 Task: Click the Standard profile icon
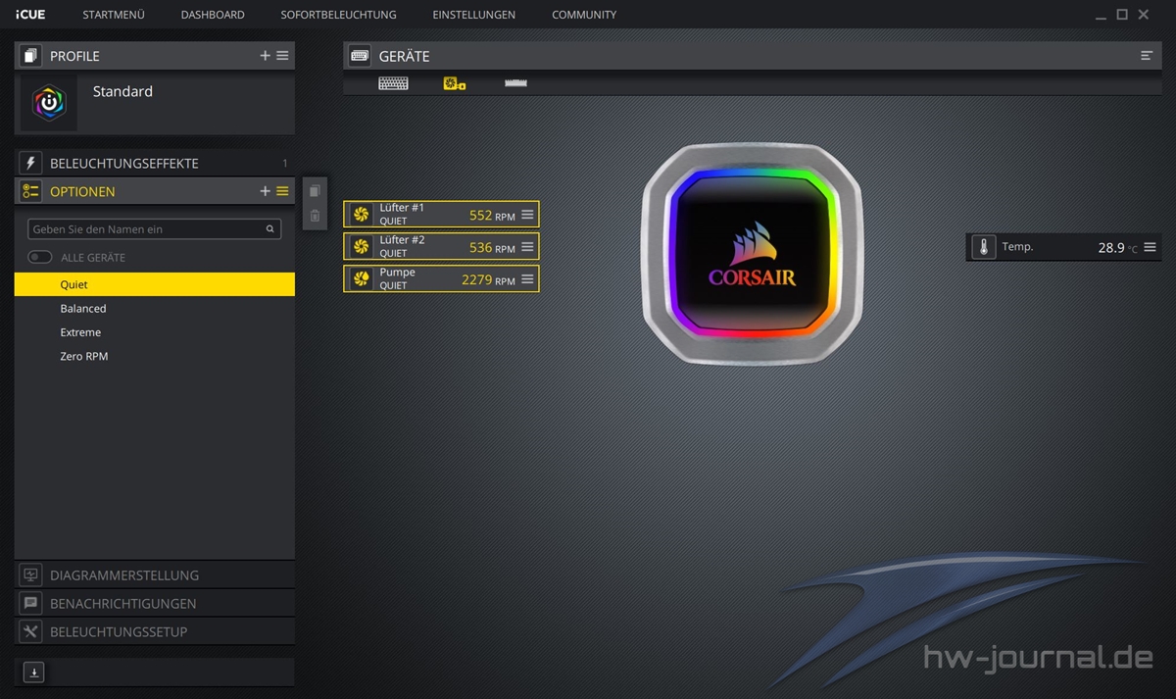click(x=49, y=103)
